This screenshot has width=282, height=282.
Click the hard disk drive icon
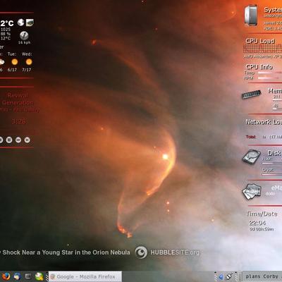click(252, 157)
